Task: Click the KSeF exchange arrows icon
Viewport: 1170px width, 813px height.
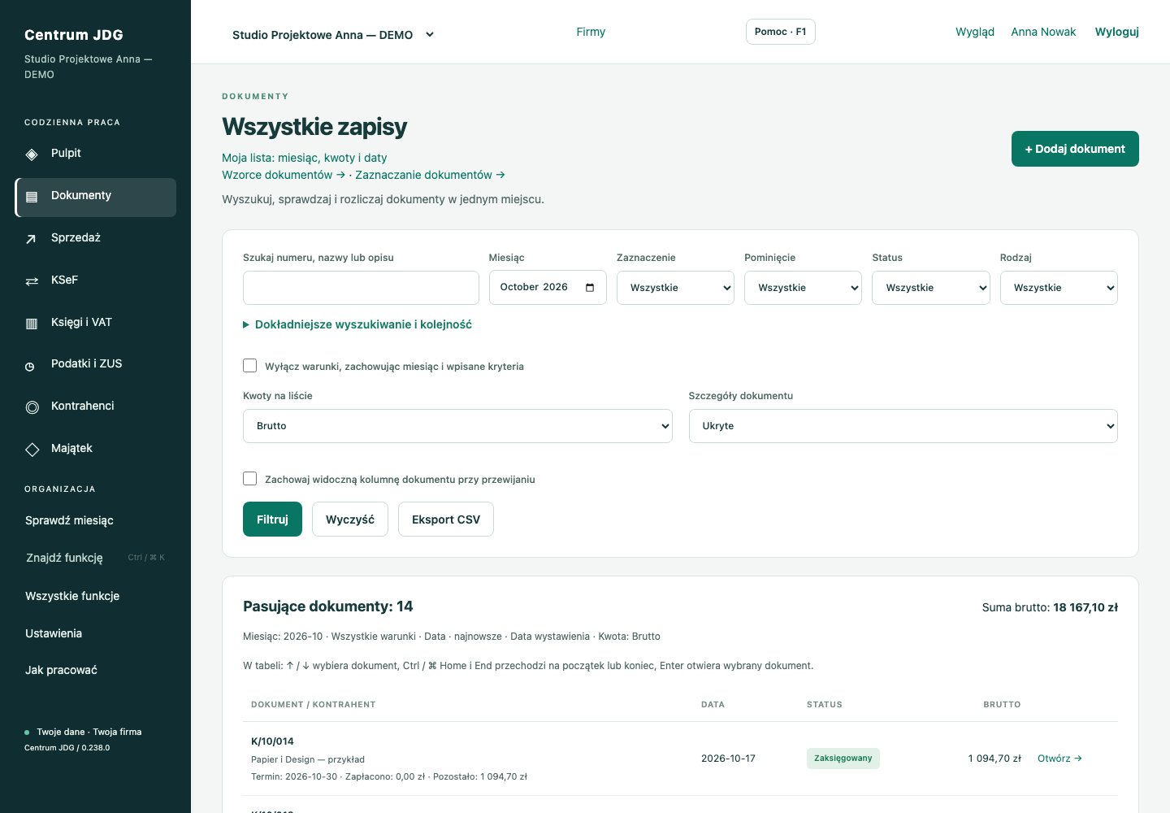Action: 32,281
